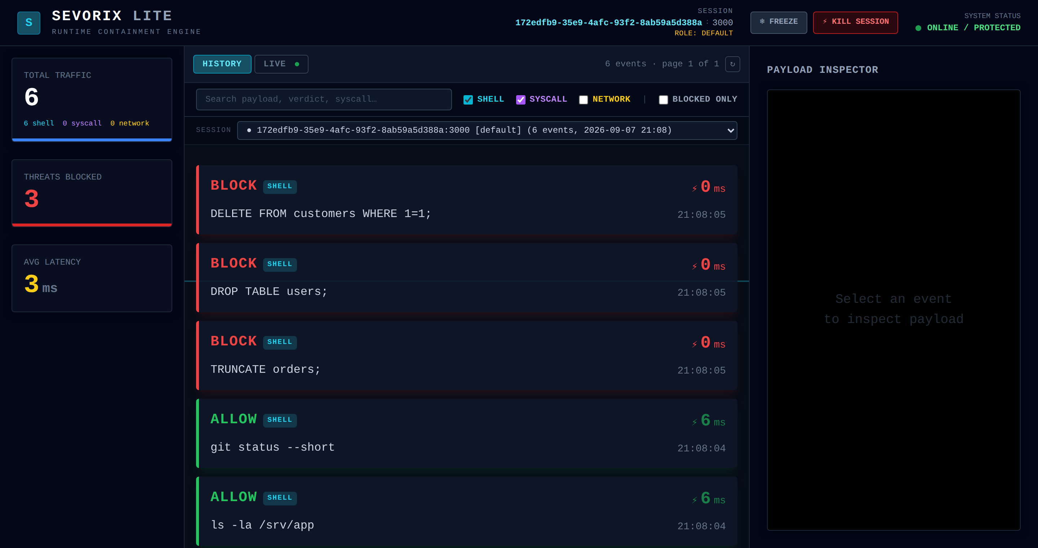
Task: Enable the Blocked Only checkbox
Action: (x=663, y=100)
